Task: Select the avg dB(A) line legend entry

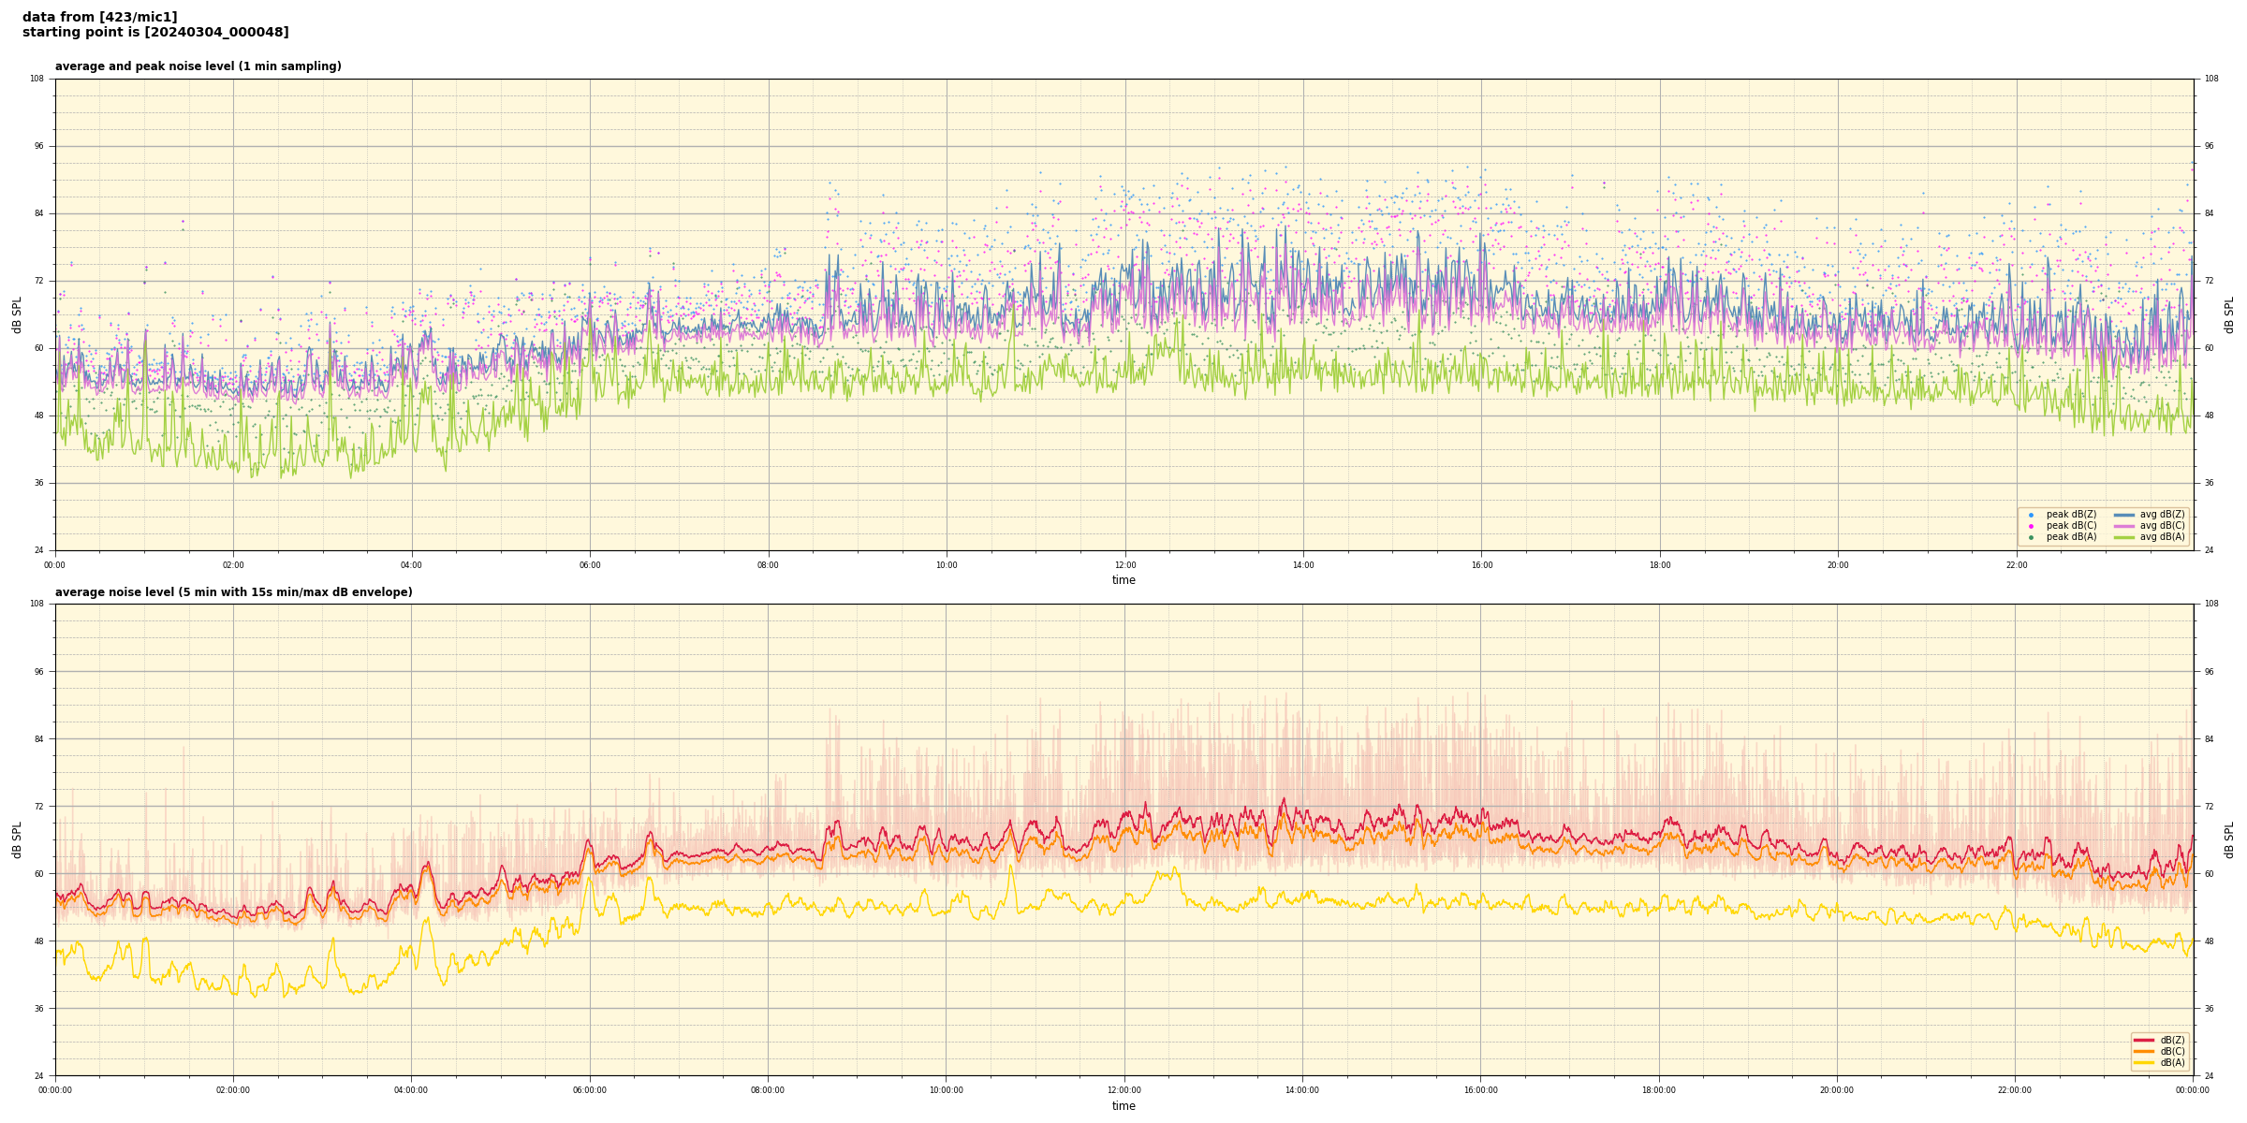Action: 2124,537
